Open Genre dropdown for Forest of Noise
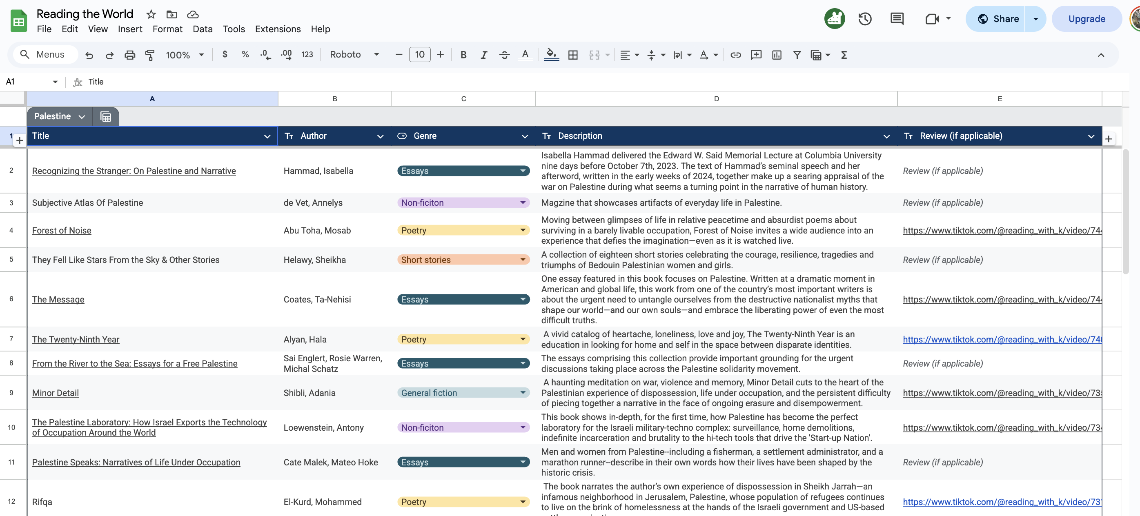This screenshot has width=1140, height=516. [x=523, y=230]
